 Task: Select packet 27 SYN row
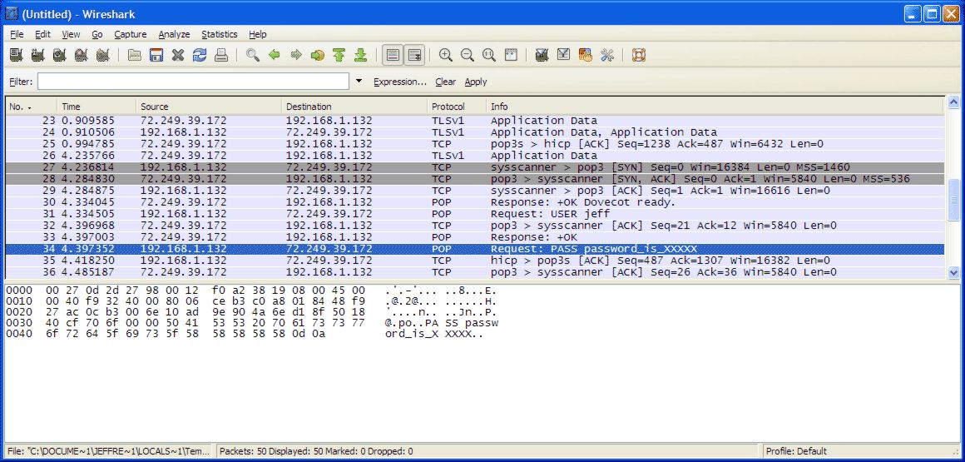[x=474, y=167]
